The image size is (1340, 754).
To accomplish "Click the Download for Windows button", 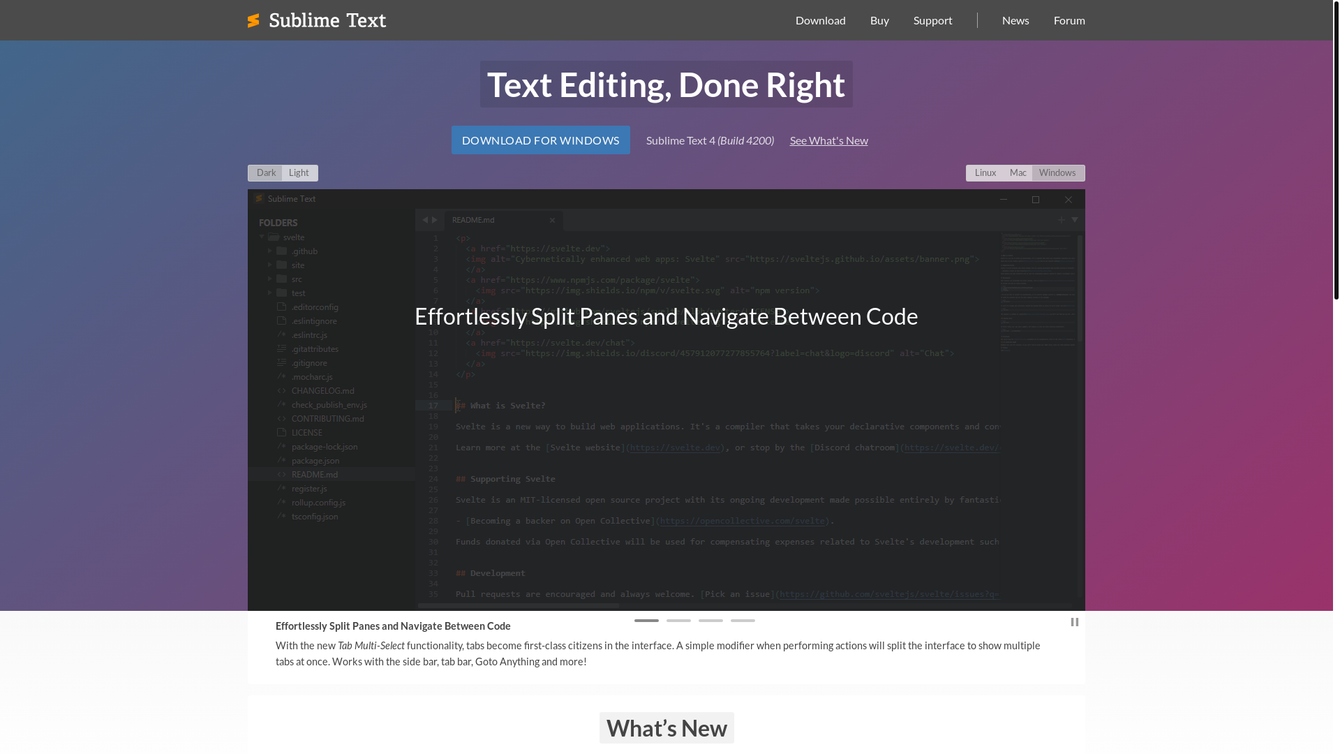I will click(541, 140).
